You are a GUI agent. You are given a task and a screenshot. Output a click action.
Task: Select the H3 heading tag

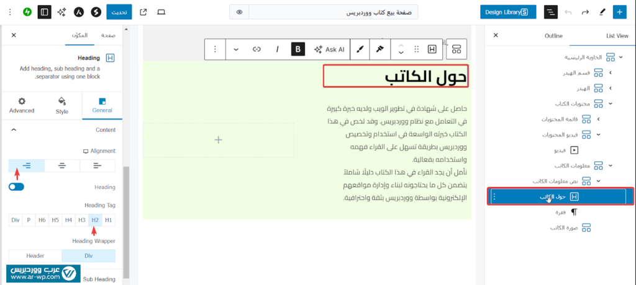coord(81,219)
